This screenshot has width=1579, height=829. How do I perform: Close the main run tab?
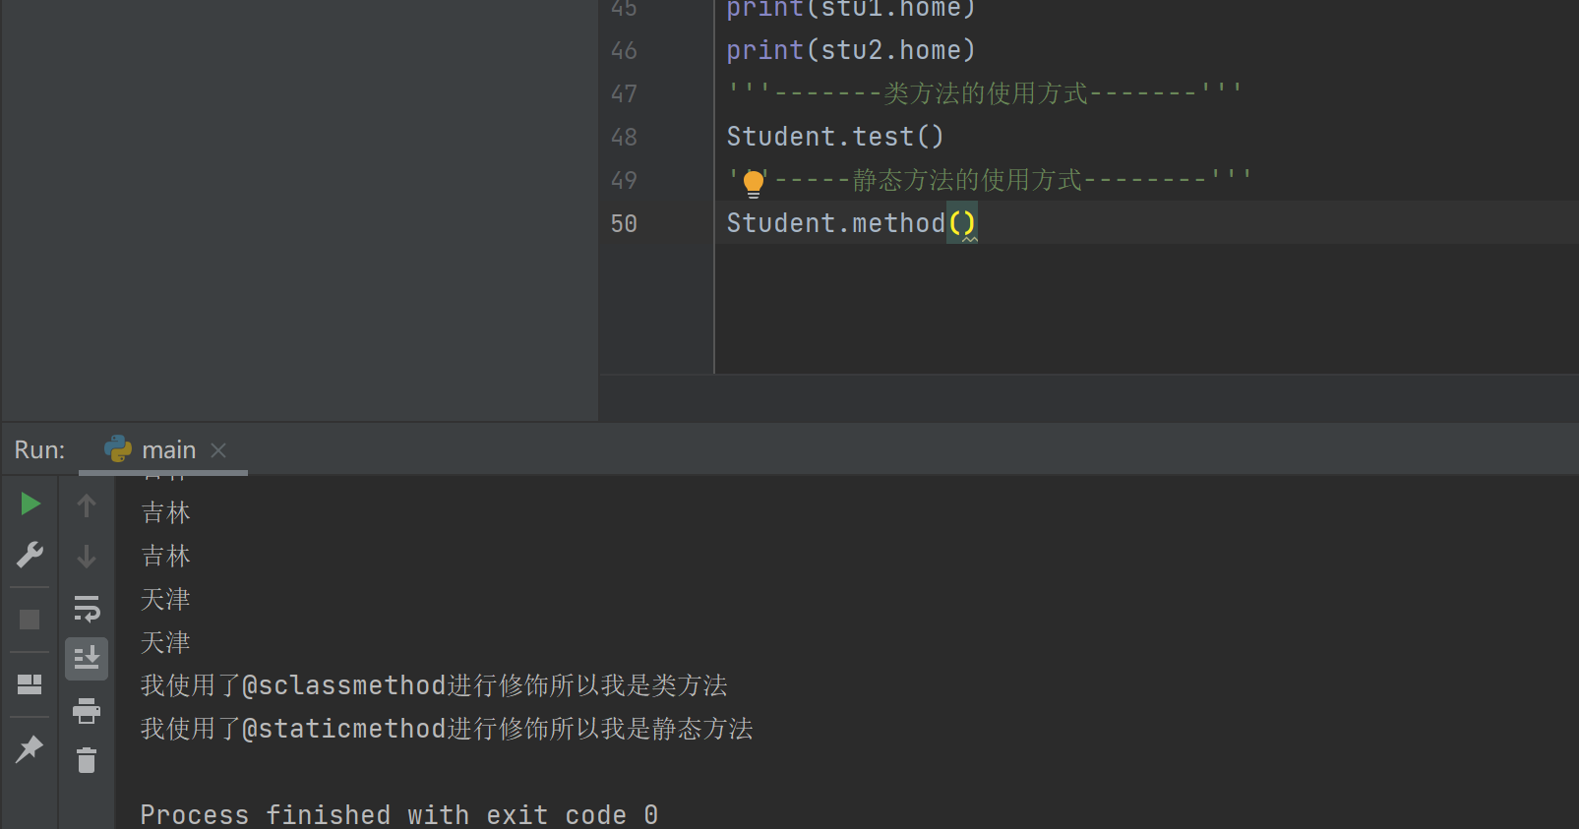click(x=218, y=450)
